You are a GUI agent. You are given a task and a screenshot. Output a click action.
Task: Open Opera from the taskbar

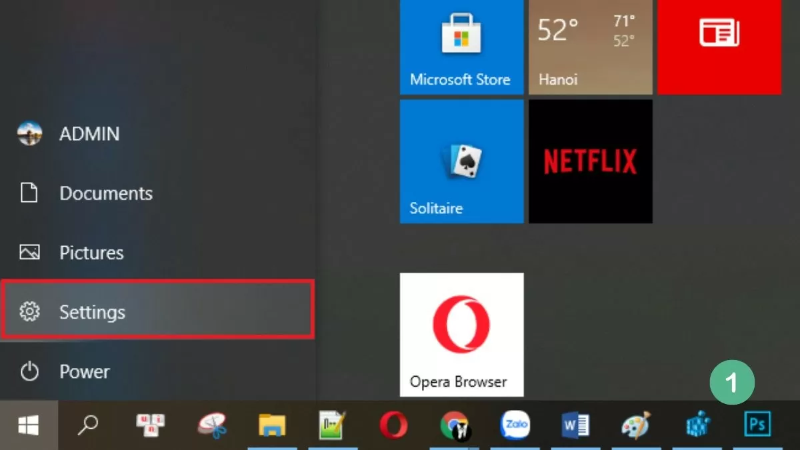(x=393, y=425)
